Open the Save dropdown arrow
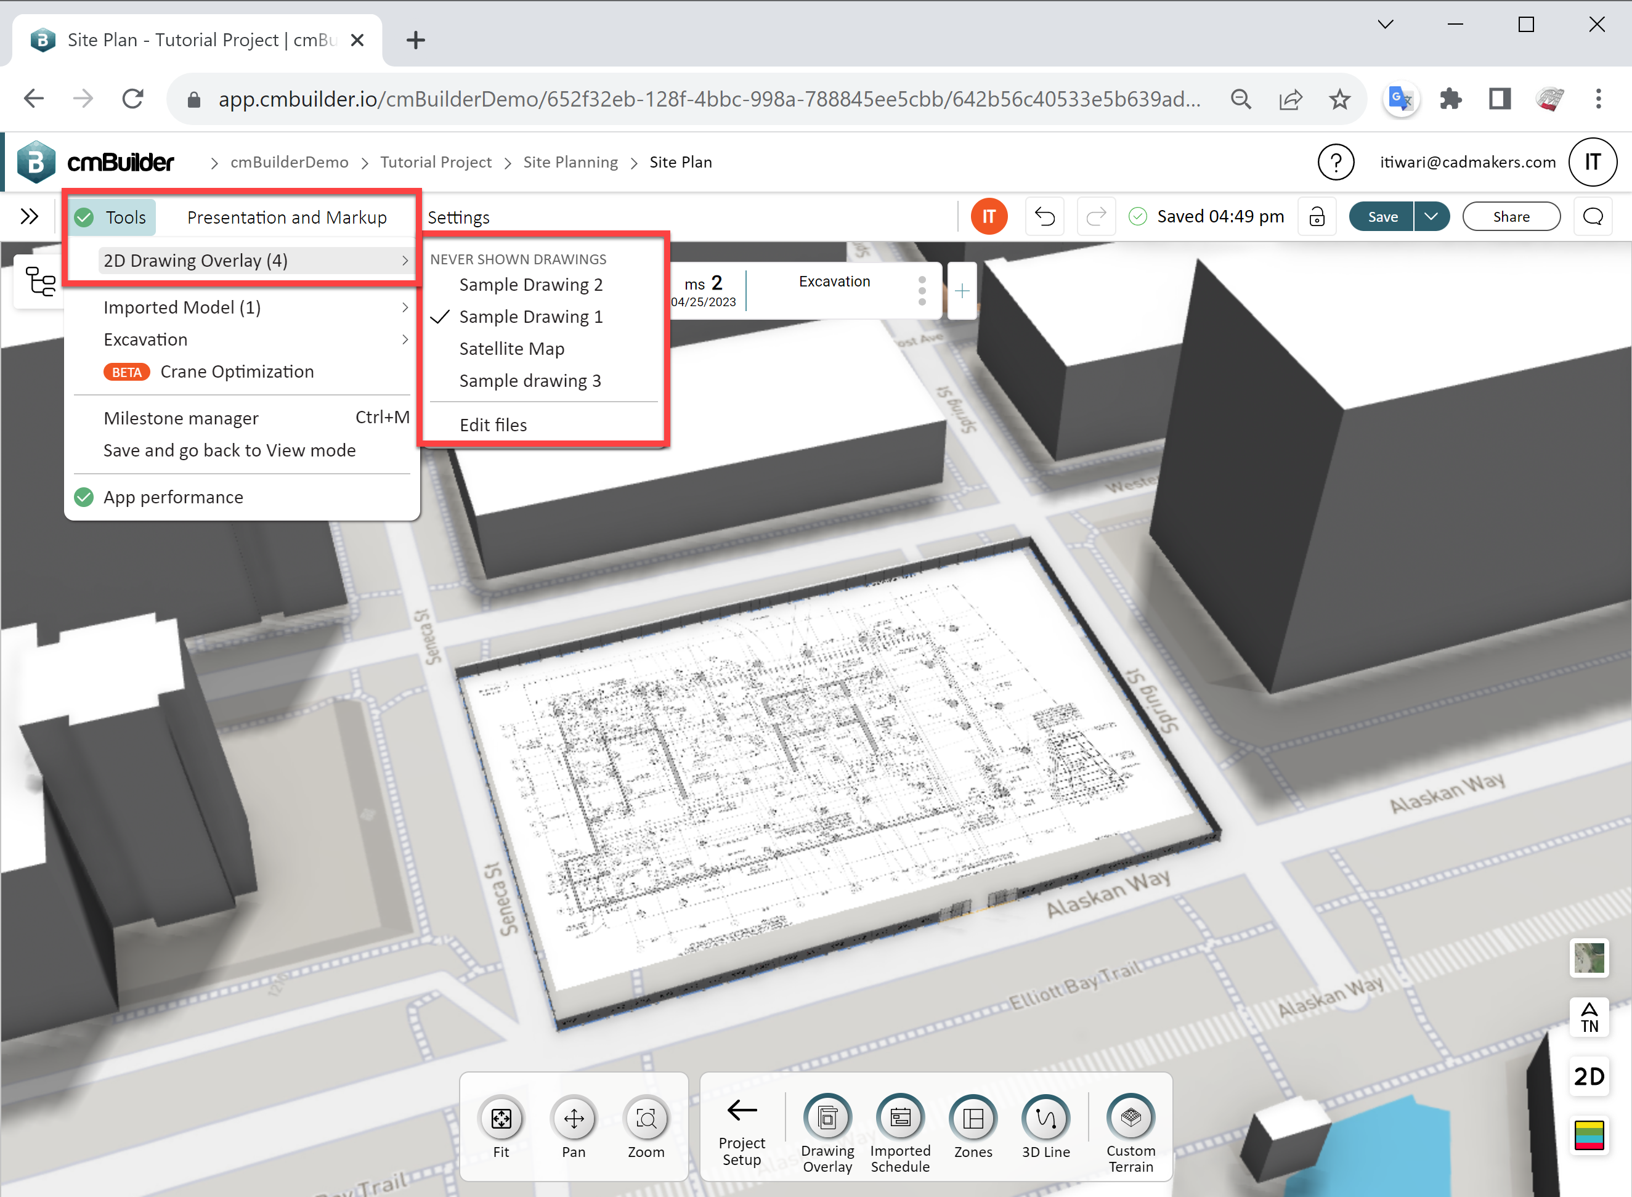Viewport: 1632px width, 1197px height. pos(1431,216)
